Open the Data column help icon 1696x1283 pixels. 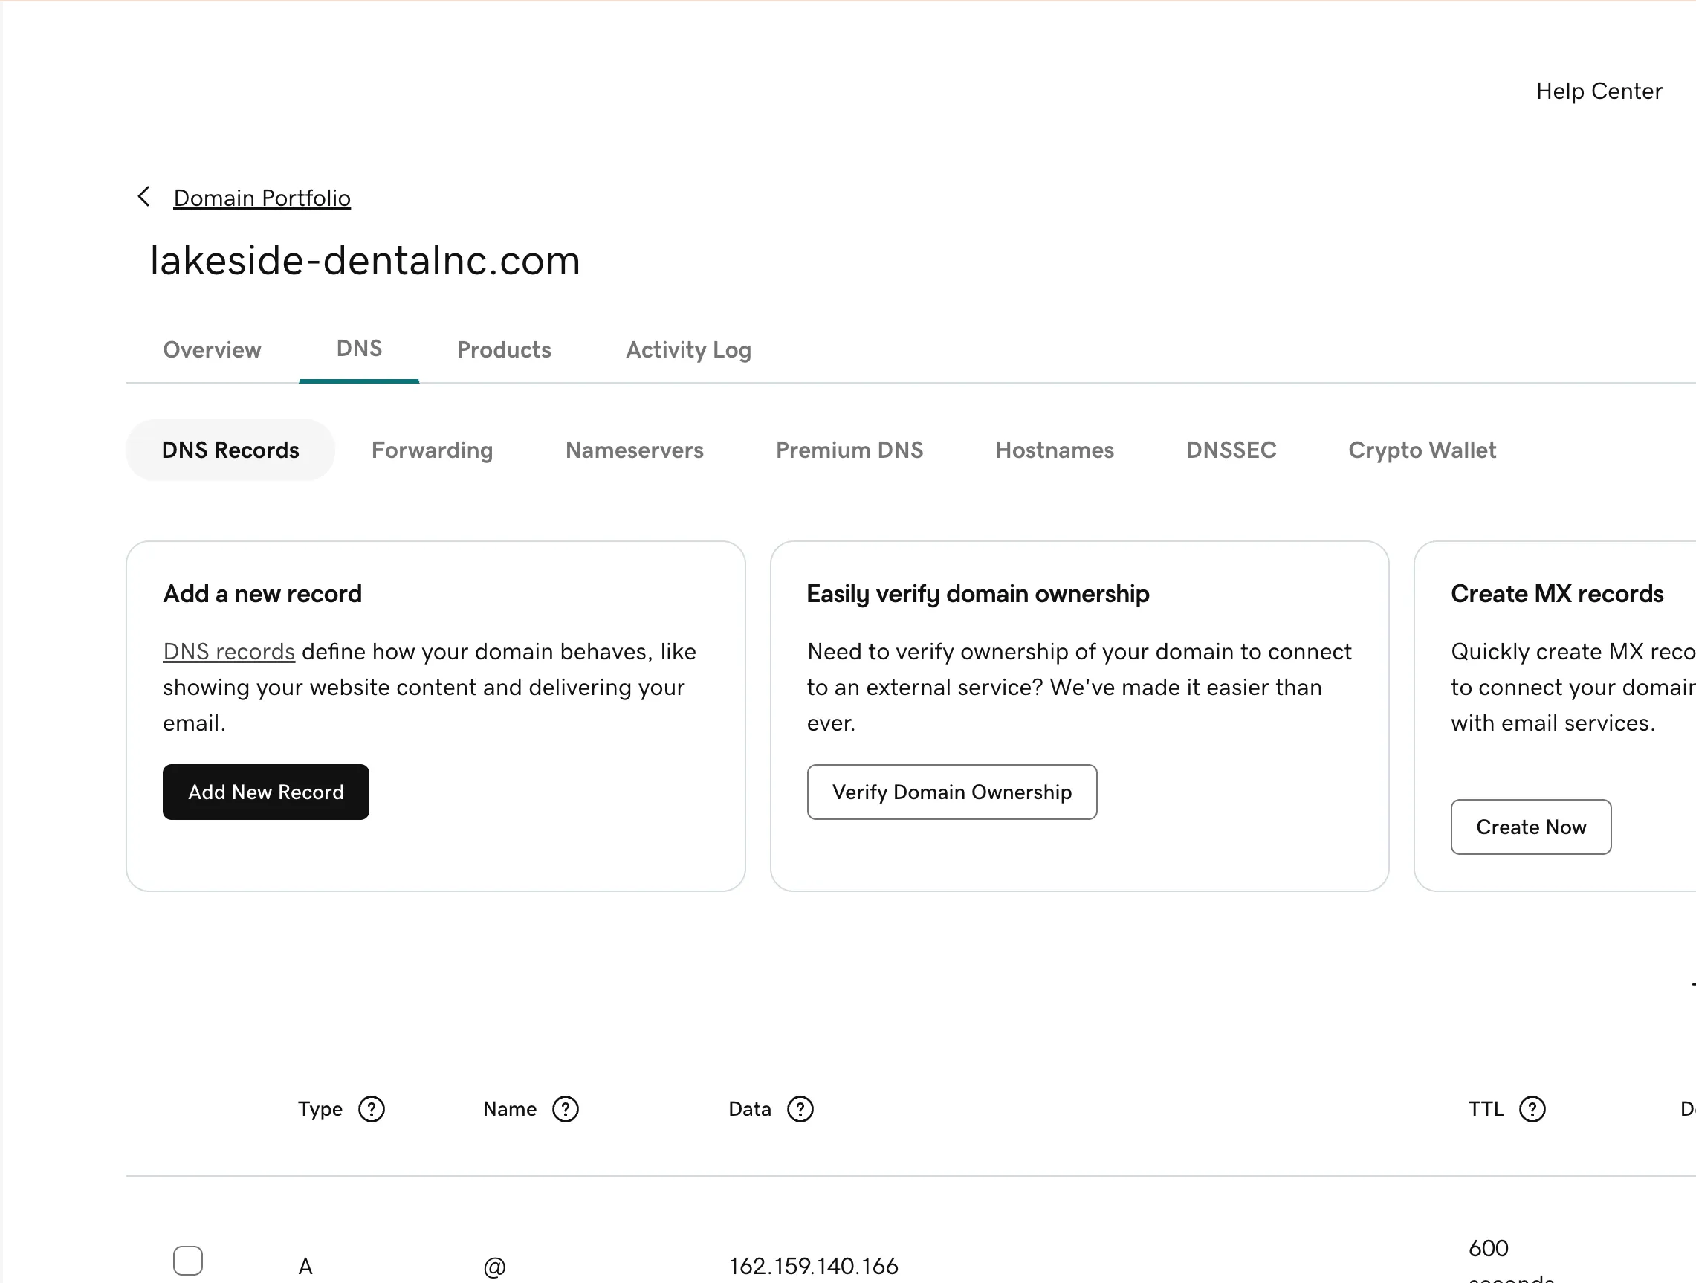pyautogui.click(x=801, y=1109)
